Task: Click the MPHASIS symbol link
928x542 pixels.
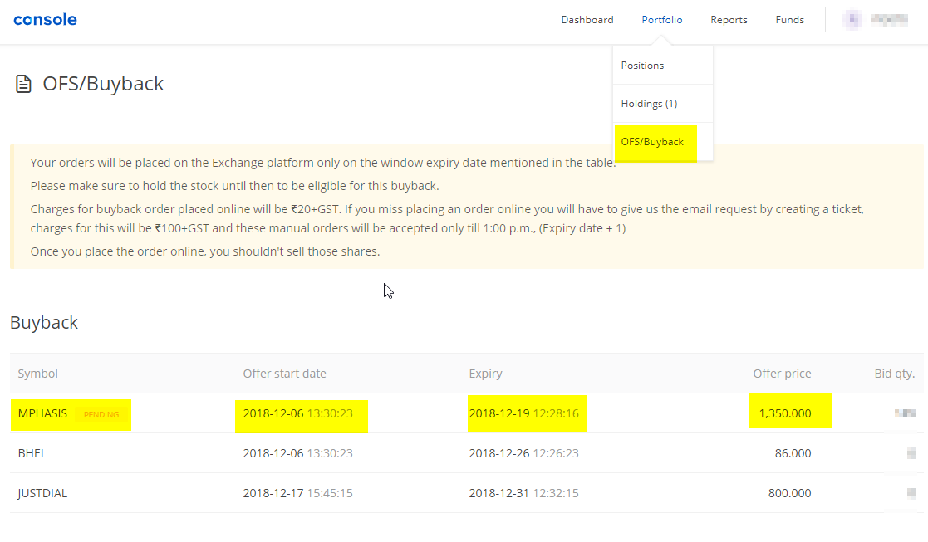Action: point(42,413)
